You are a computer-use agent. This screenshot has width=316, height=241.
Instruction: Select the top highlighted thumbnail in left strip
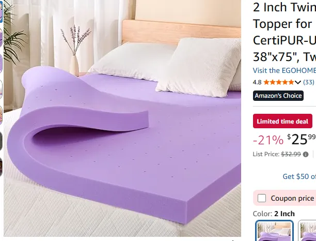pyautogui.click(x=1, y=12)
